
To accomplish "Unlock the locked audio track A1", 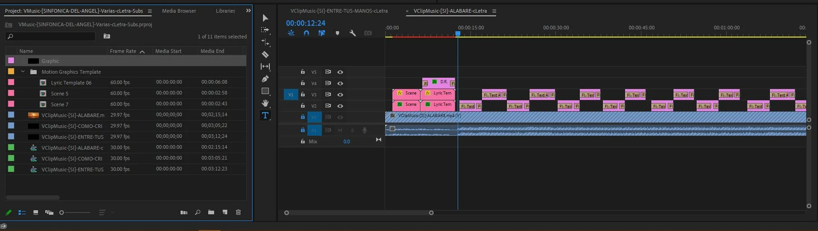I will pyautogui.click(x=303, y=130).
